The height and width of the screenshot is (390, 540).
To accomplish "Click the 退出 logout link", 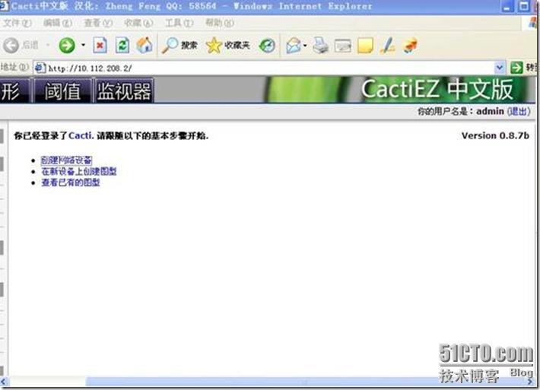I will pos(519,111).
